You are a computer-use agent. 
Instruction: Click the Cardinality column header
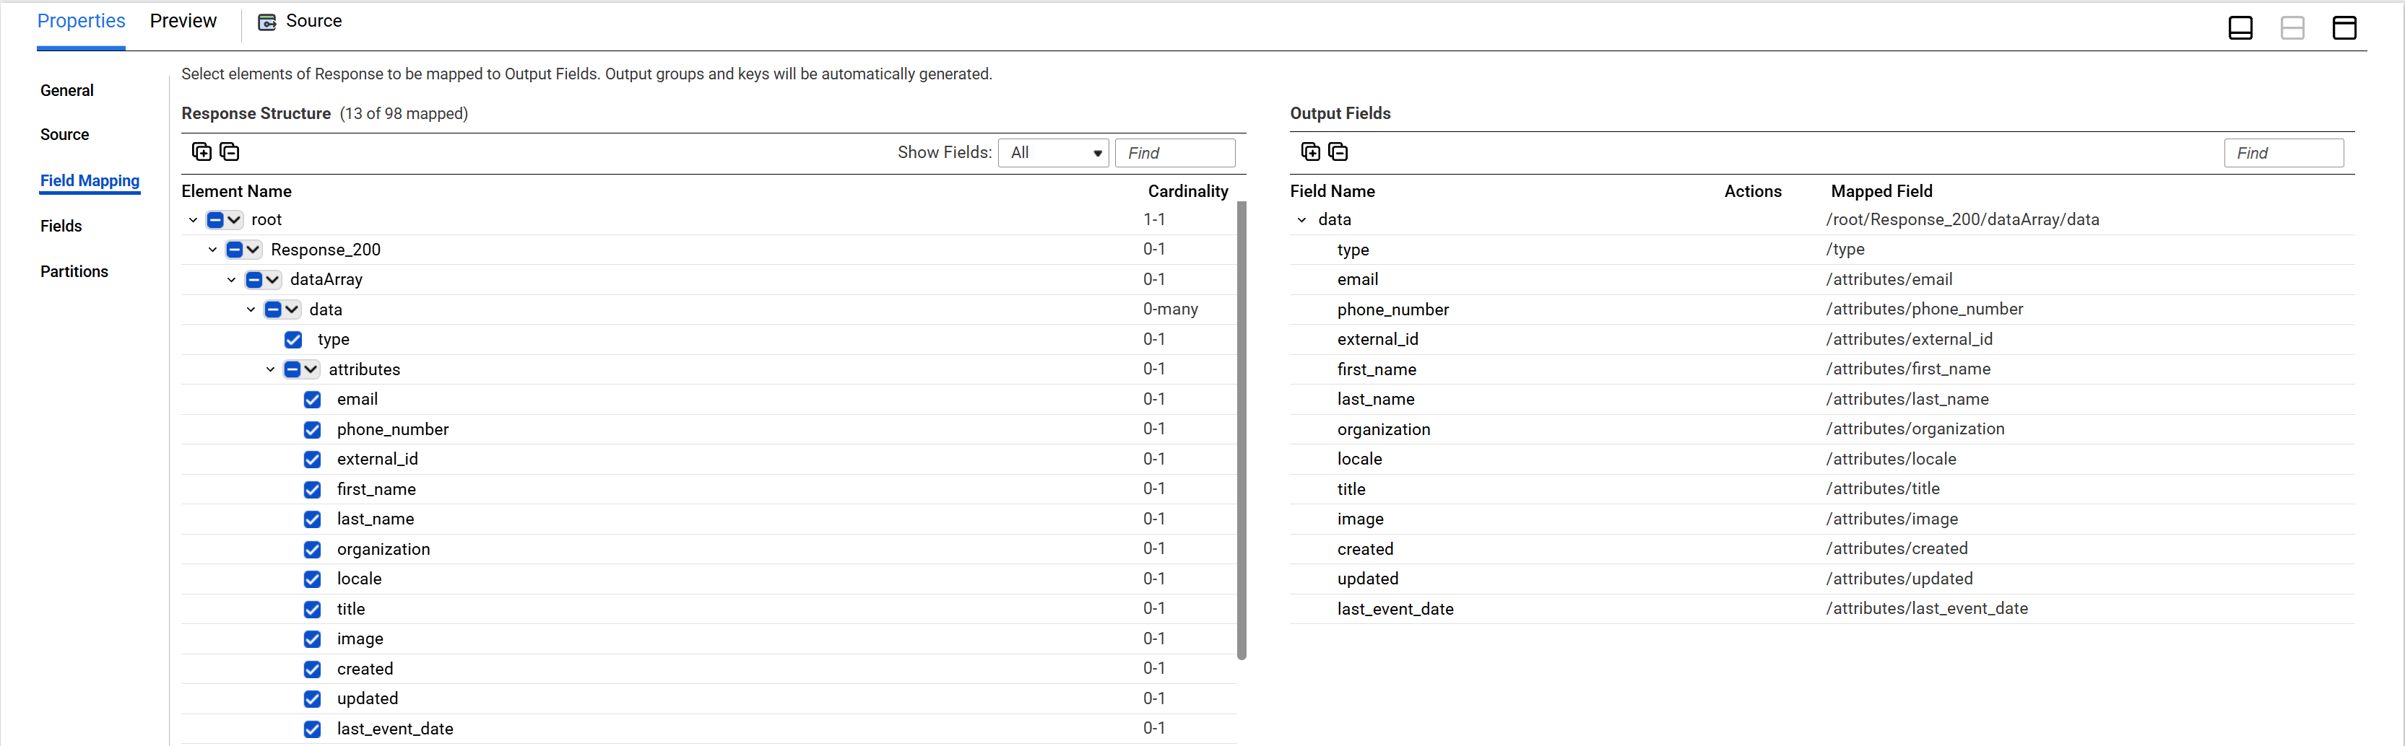click(1187, 191)
